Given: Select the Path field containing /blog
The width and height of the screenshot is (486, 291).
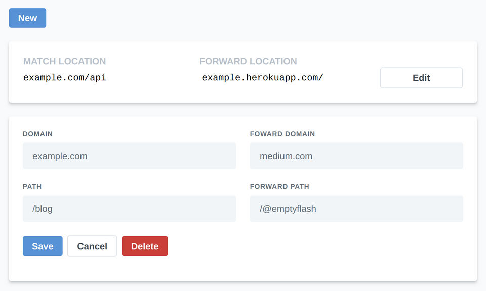Looking at the screenshot, I should pyautogui.click(x=129, y=209).
